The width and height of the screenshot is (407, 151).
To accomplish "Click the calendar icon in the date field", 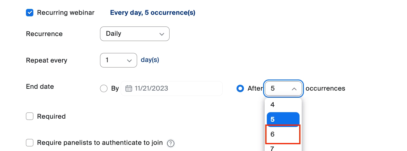I will click(x=129, y=88).
